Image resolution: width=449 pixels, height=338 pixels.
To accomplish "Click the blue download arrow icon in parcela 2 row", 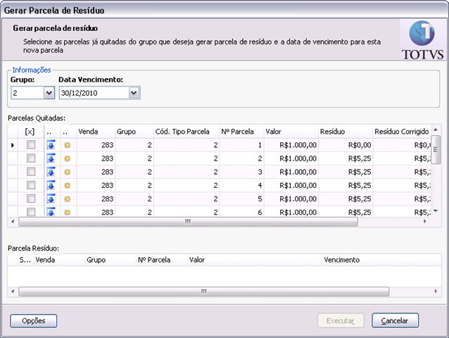I will click(x=51, y=158).
